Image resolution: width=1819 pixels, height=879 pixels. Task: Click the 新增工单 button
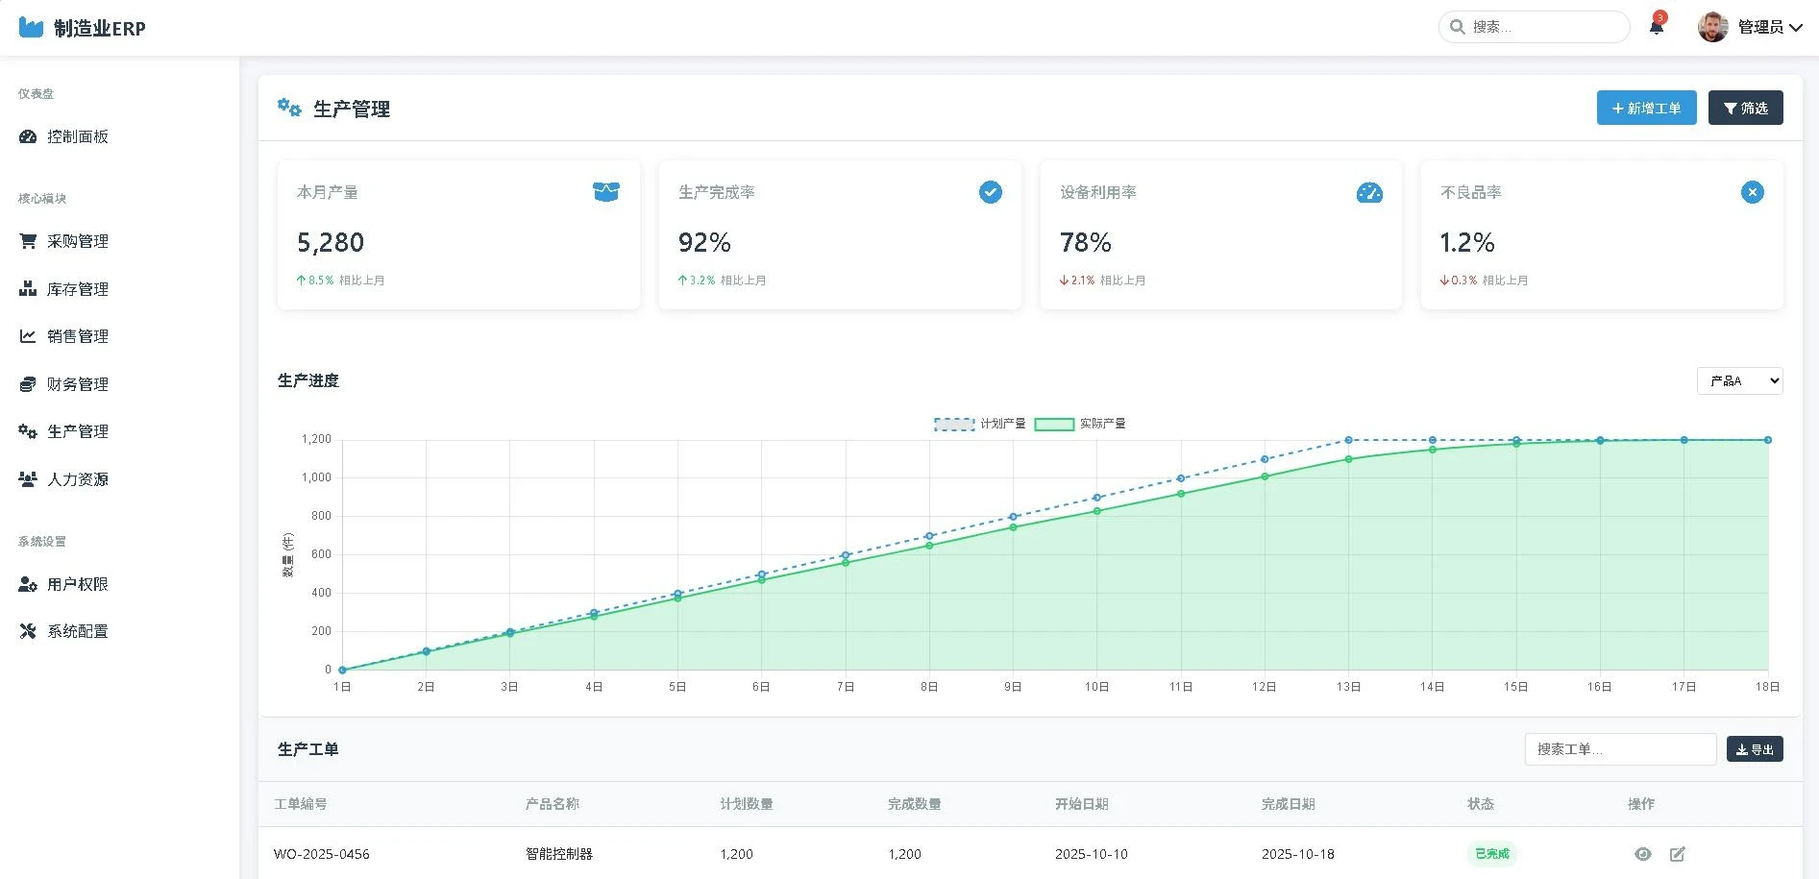click(1646, 108)
